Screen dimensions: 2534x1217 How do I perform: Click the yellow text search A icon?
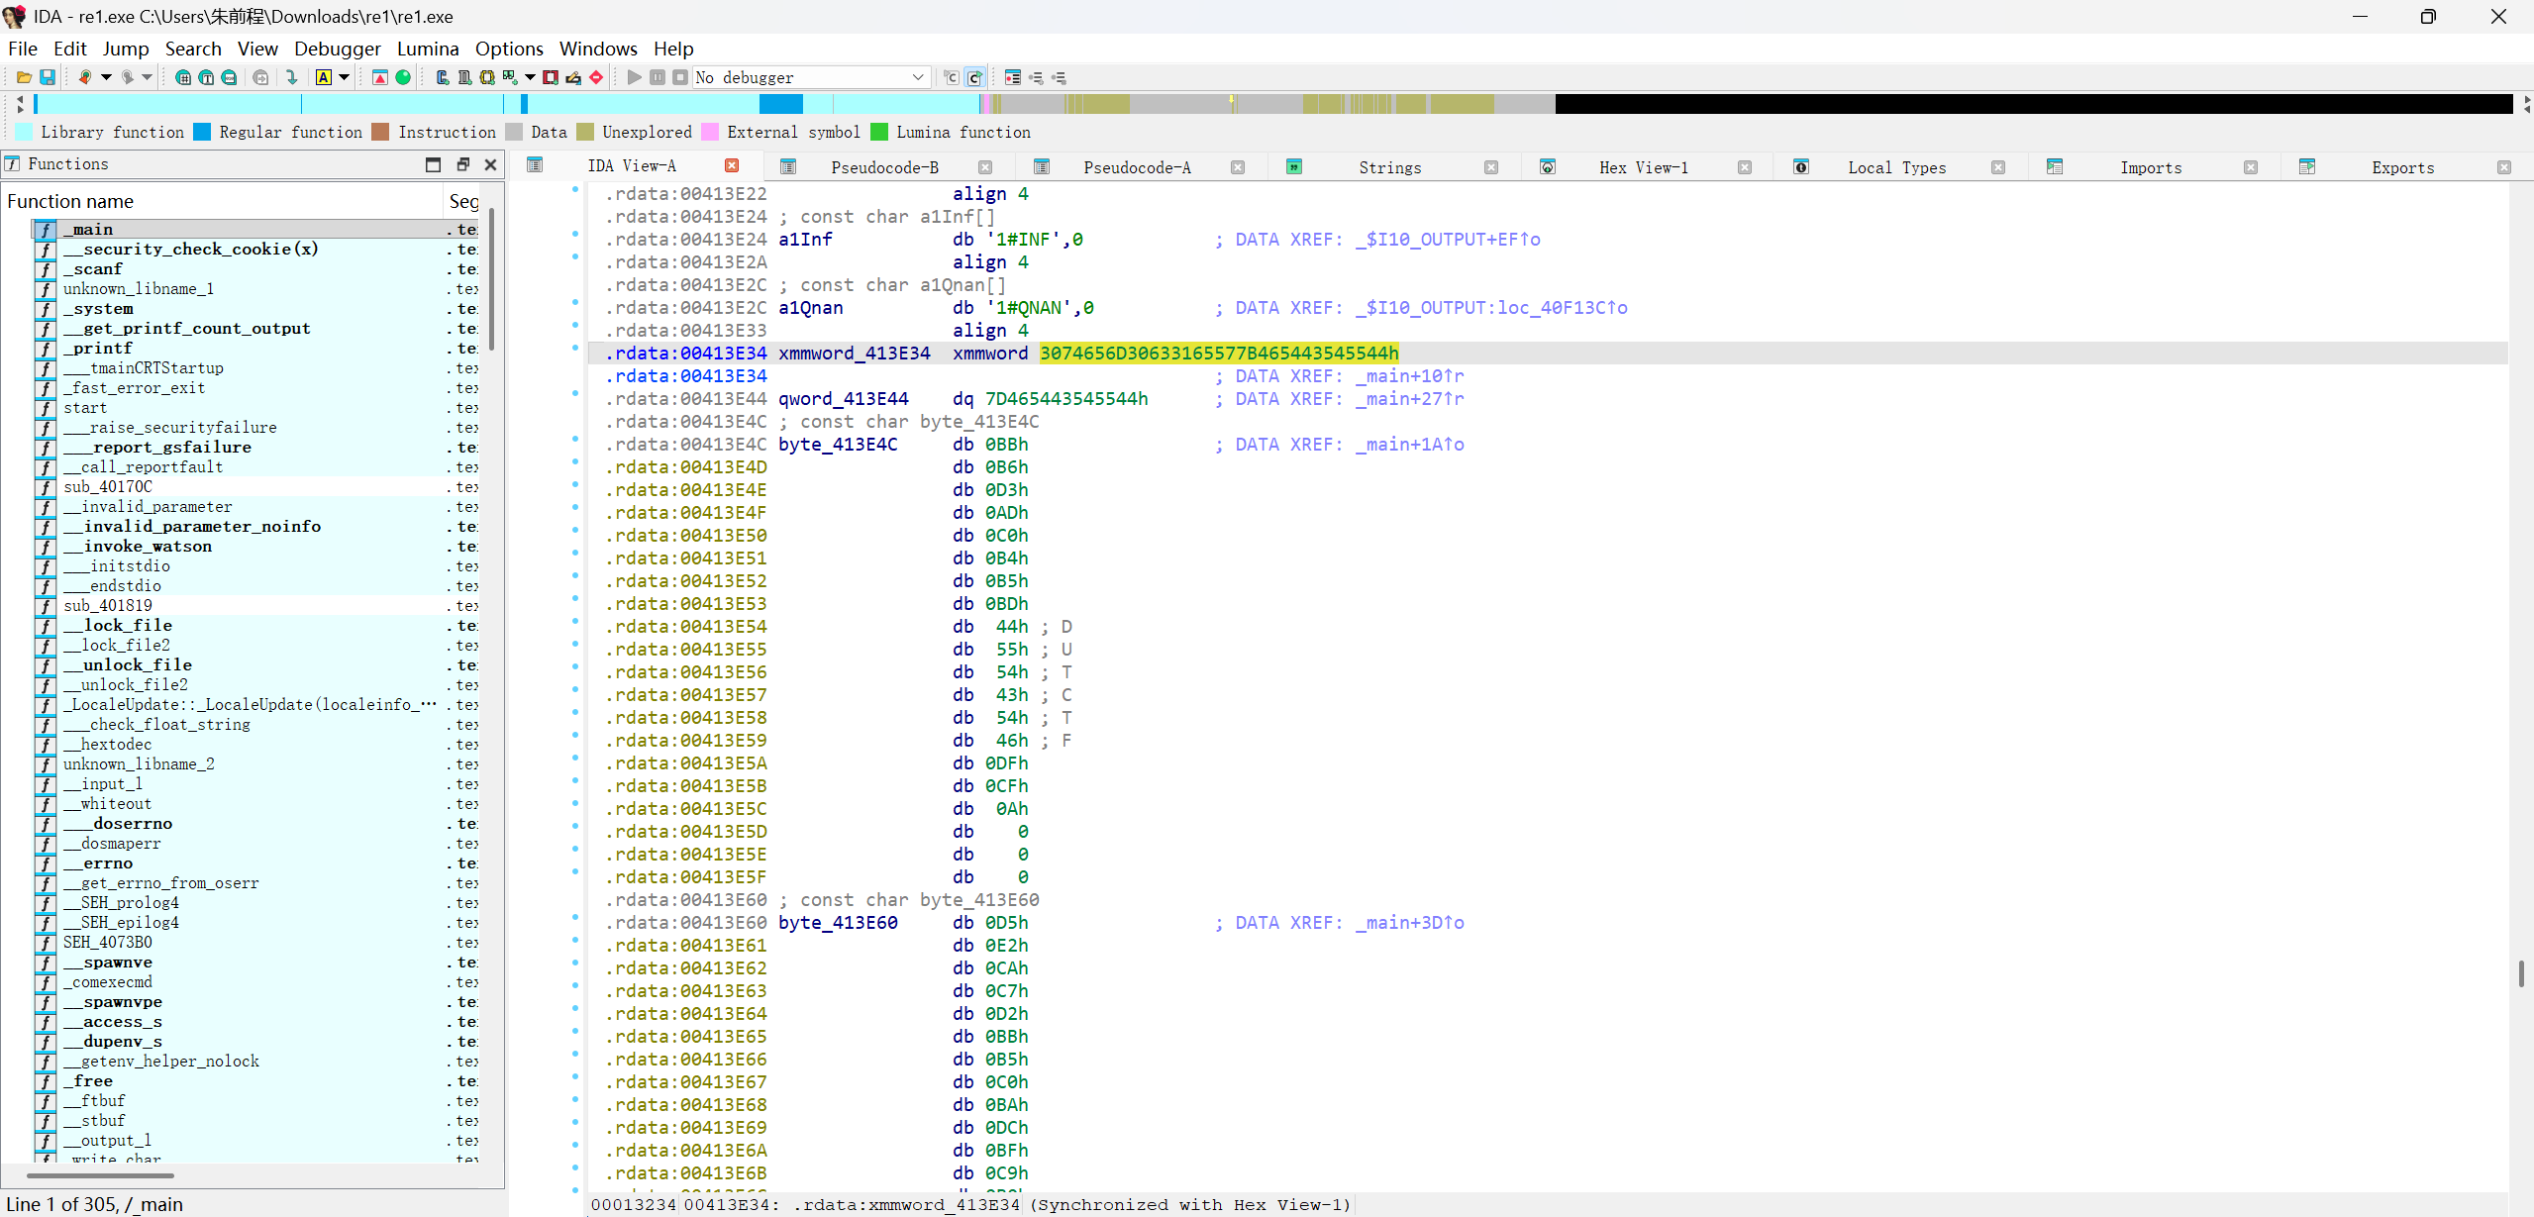[324, 77]
